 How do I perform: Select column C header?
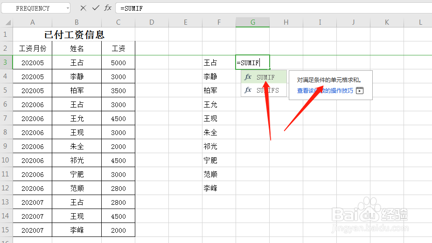coord(118,22)
